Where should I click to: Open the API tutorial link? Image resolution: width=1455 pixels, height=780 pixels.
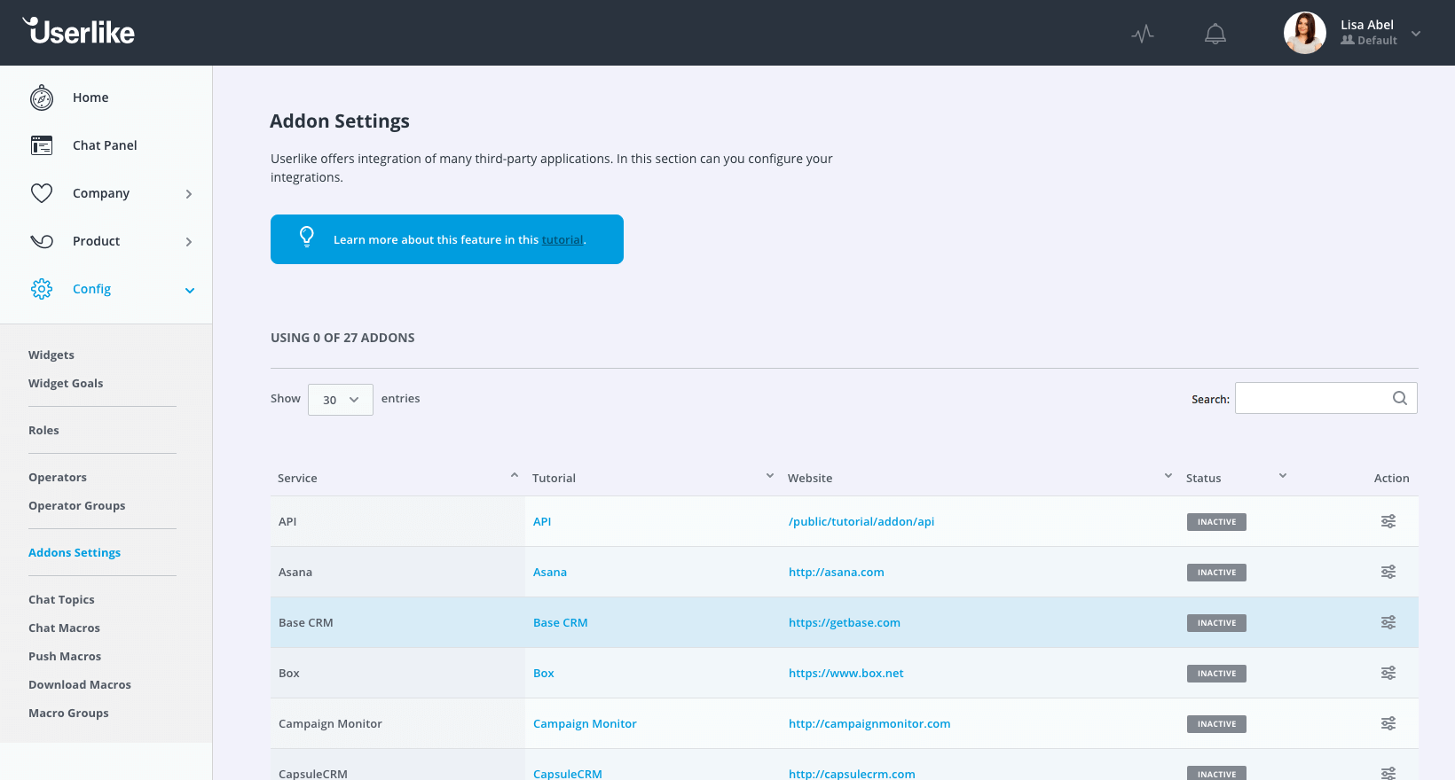pyautogui.click(x=542, y=521)
